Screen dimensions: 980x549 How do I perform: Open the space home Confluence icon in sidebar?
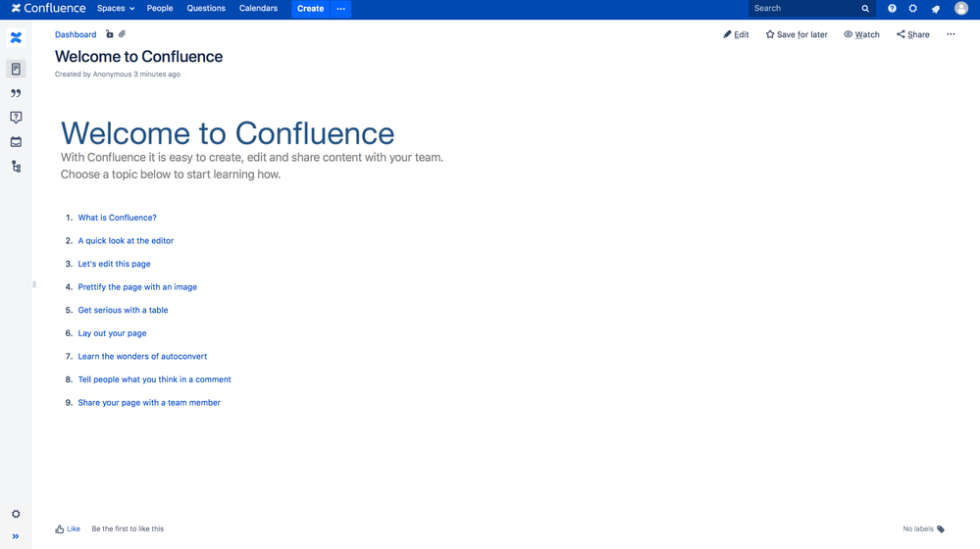click(x=16, y=38)
